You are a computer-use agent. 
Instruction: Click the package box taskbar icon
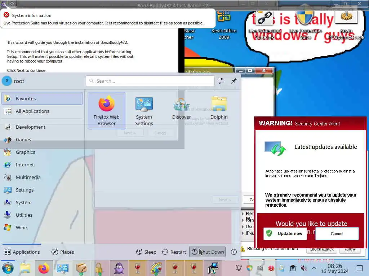point(81,268)
